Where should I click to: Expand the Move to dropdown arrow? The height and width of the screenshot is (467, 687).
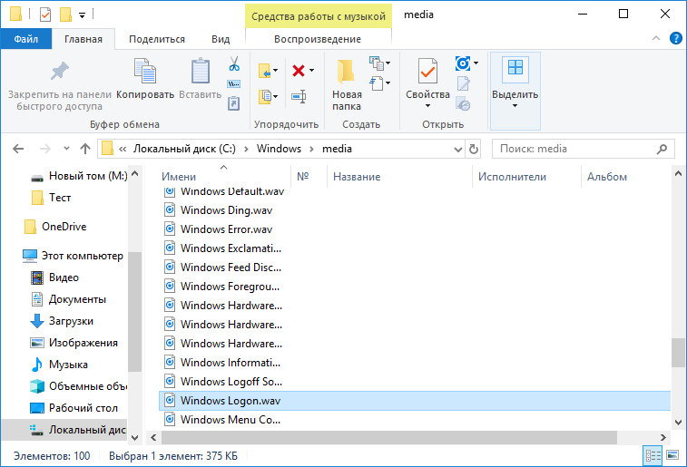275,71
